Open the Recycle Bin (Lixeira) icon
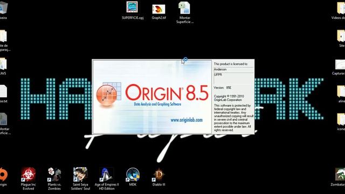Viewport: 345px width, 194px height. (3, 10)
